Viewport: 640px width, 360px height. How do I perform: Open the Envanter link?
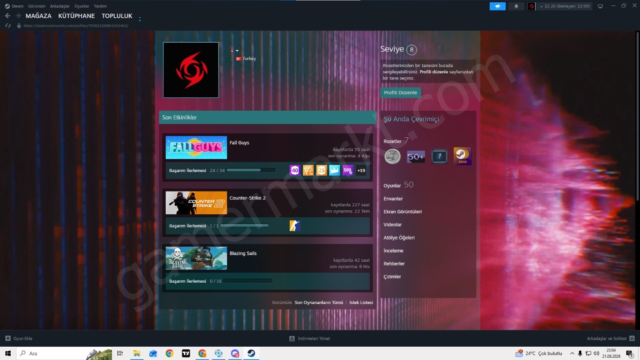[x=393, y=199]
